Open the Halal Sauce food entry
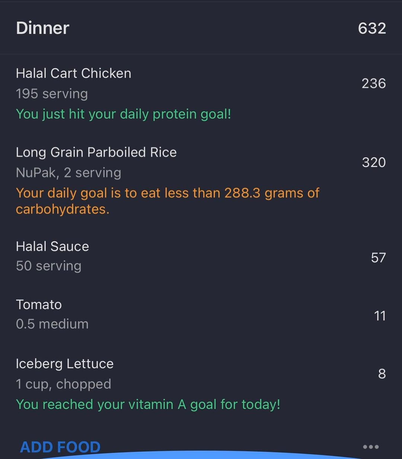This screenshot has height=459, width=402. [52, 246]
